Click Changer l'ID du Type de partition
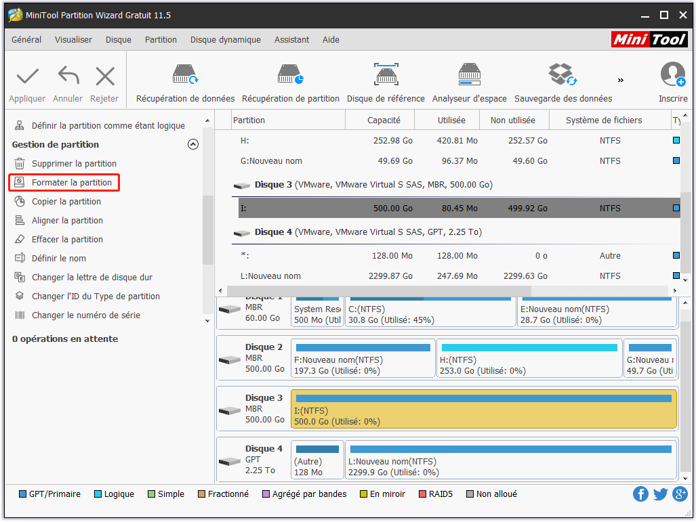The width and height of the screenshot is (696, 522). coord(87,297)
